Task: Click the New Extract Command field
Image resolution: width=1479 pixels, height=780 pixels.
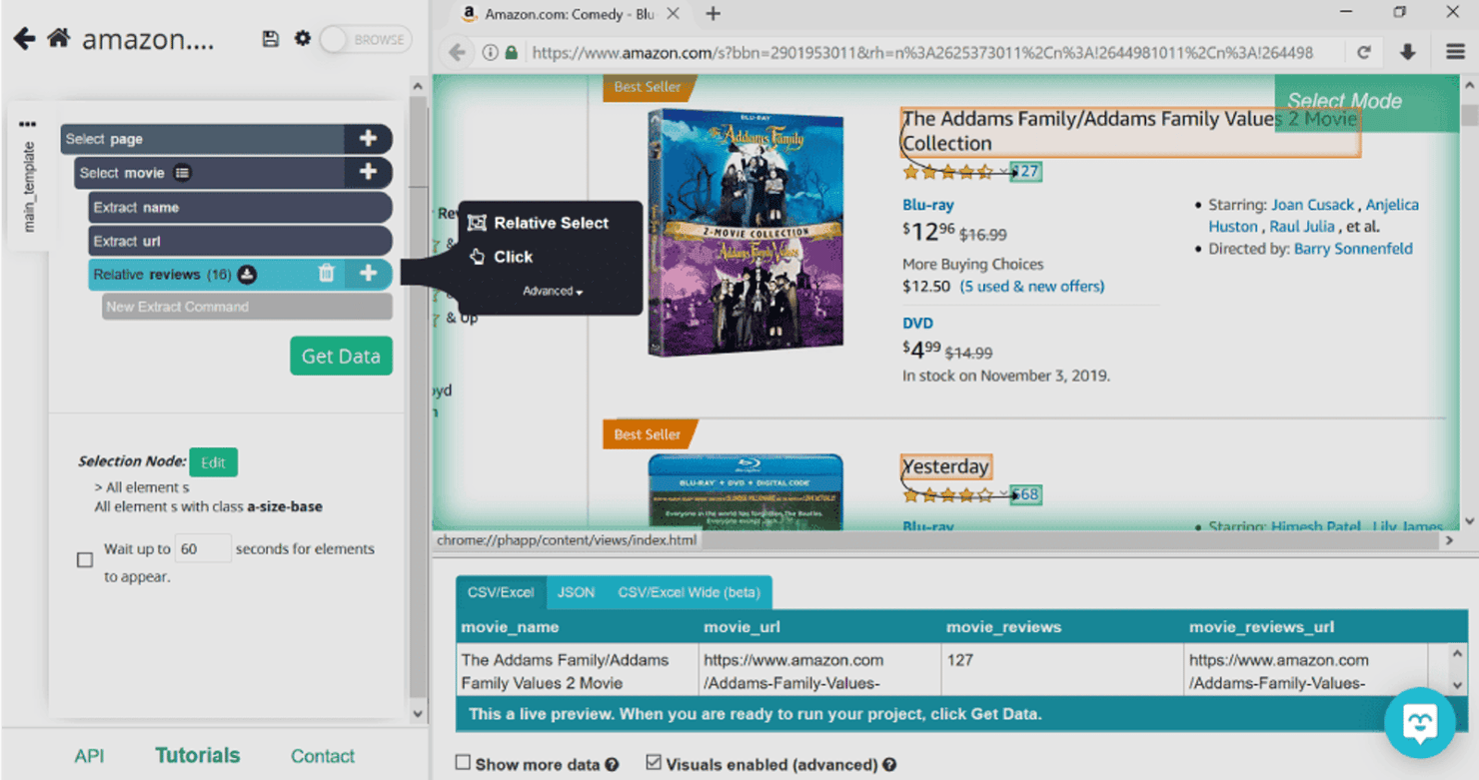Action: (x=246, y=307)
